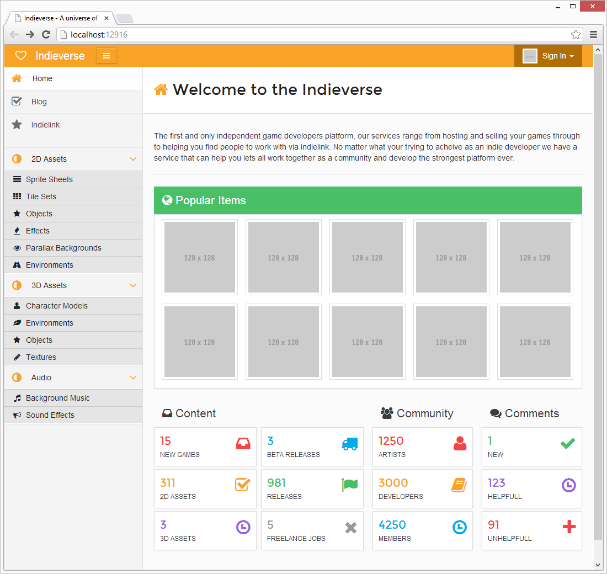Viewport: 607px width, 574px height.
Task: Click the Textures pencil icon
Action: (17, 357)
